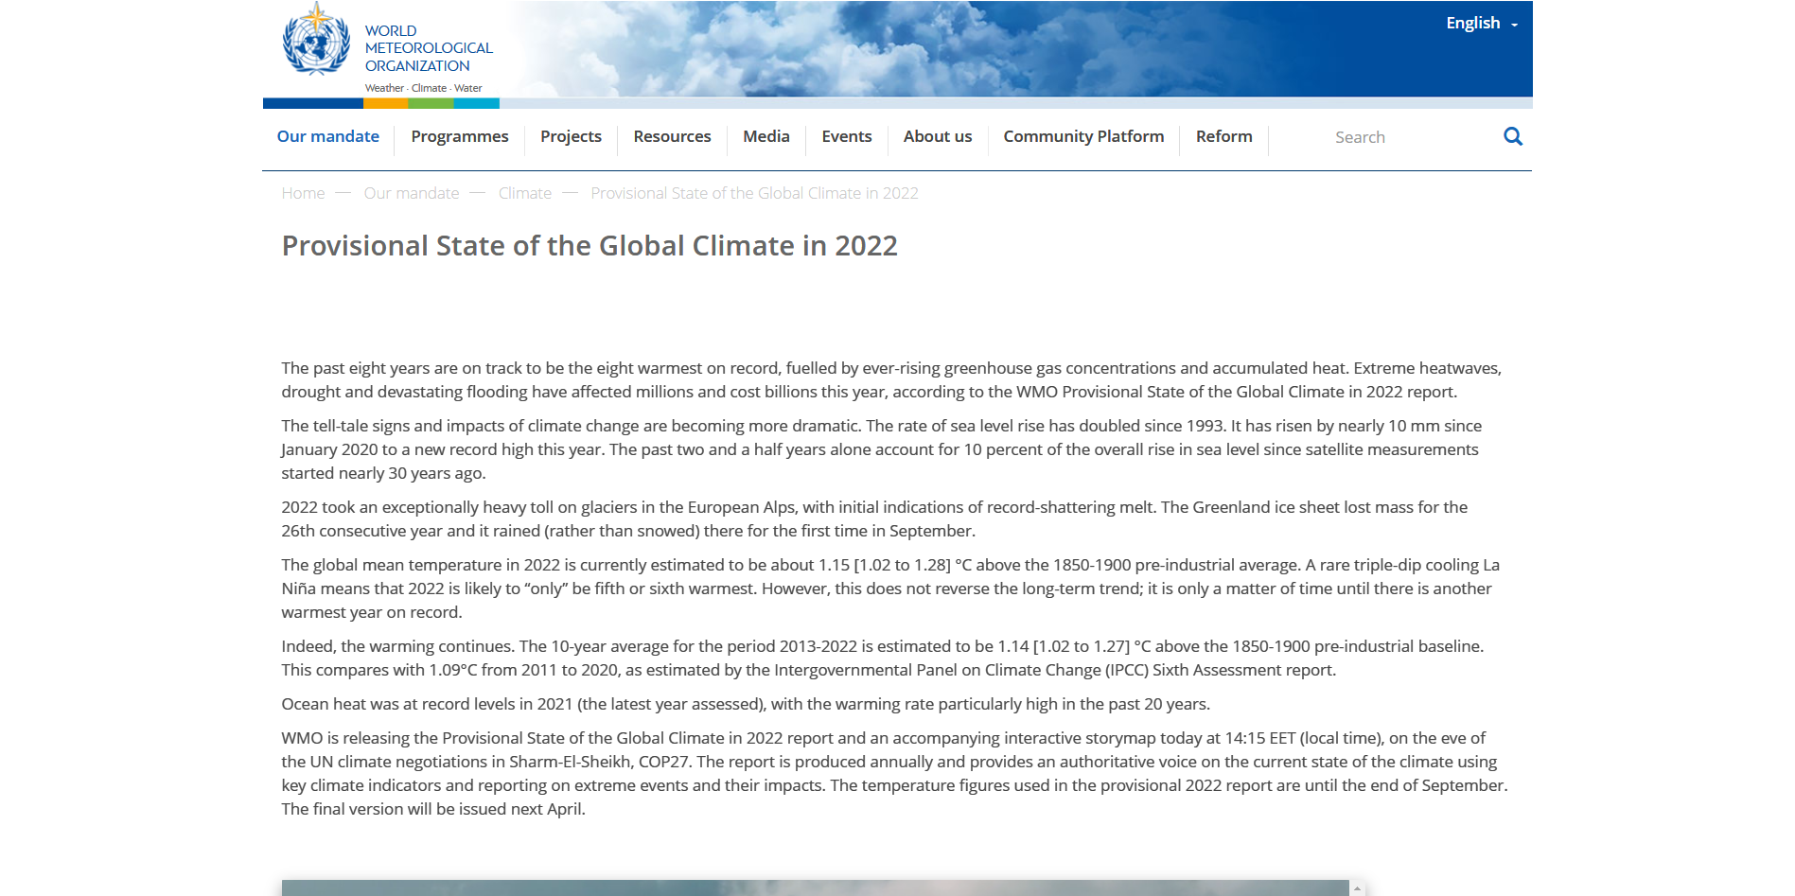Click the page heading Provisional State of the Global Climate
Screen dimensions: 1795x896
(x=590, y=246)
